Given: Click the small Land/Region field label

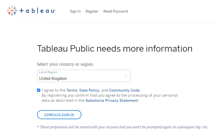Looking at the screenshot, I should point(48,72).
